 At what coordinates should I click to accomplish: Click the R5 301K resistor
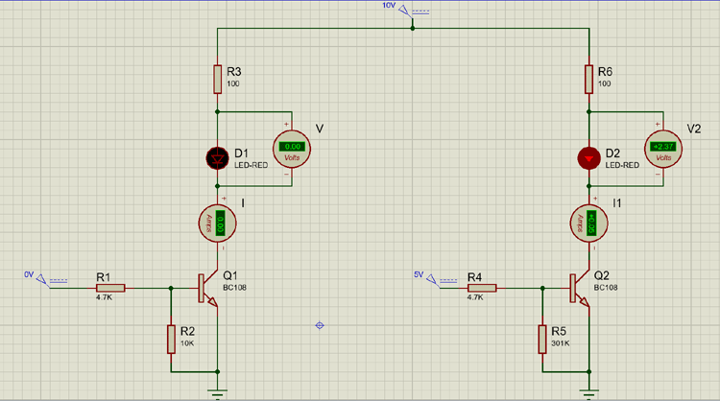coord(540,338)
